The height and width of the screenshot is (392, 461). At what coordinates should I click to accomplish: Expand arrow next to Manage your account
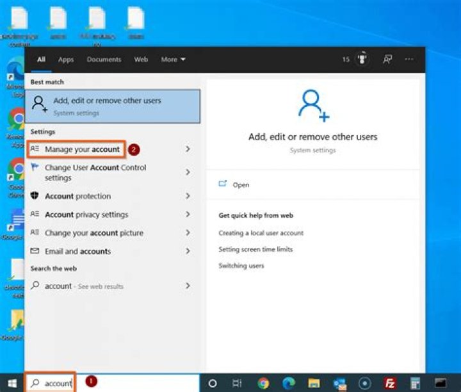[188, 149]
